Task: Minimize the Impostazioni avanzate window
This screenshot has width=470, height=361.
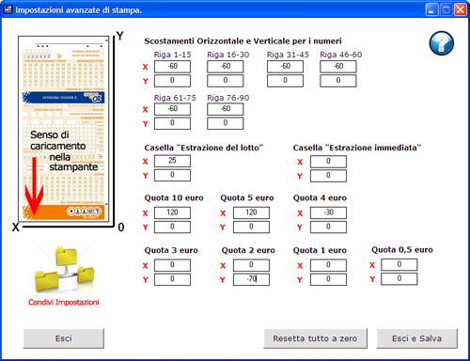Action: point(431,9)
